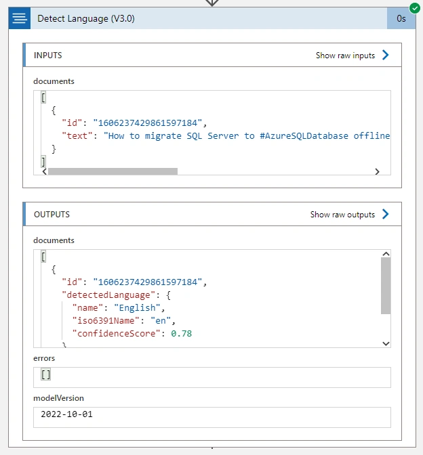423x455 pixels.
Task: Click the modelVersion field 2022-10-01
Action: tap(212, 417)
